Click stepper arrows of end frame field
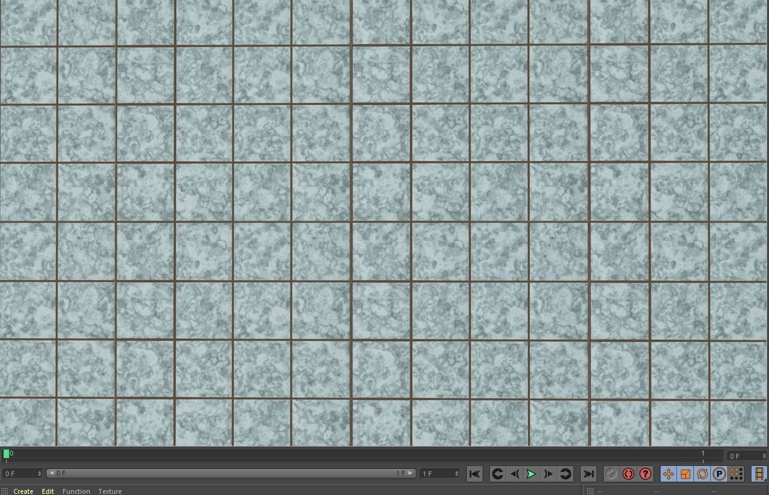This screenshot has height=495, width=769. click(x=457, y=473)
